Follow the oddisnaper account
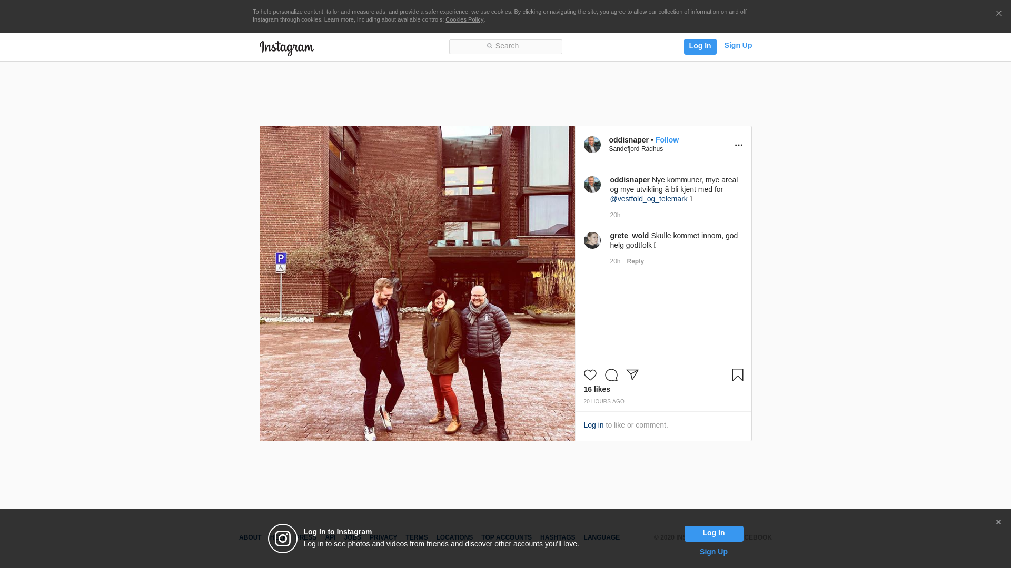Screen dimensions: 1011x568 tap(667, 140)
